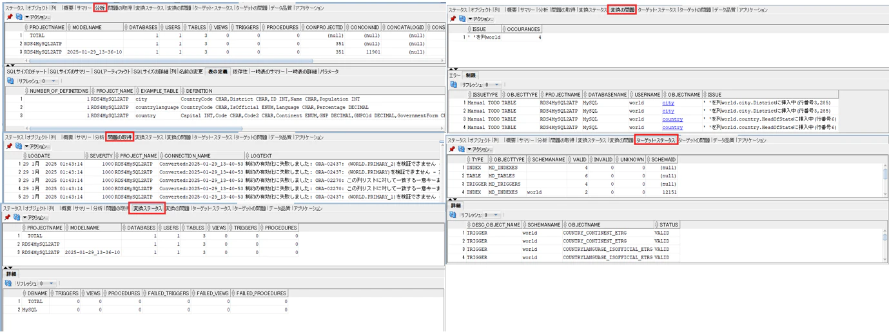Click the pin icon above the LOGDATE log table
889x334 pixels.
[9, 146]
